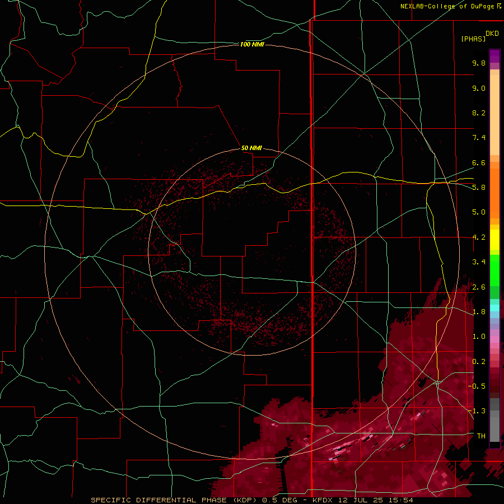Image resolution: width=504 pixels, height=504 pixels.
Task: Select the 9.8 value on the color scale
Action: pos(479,63)
